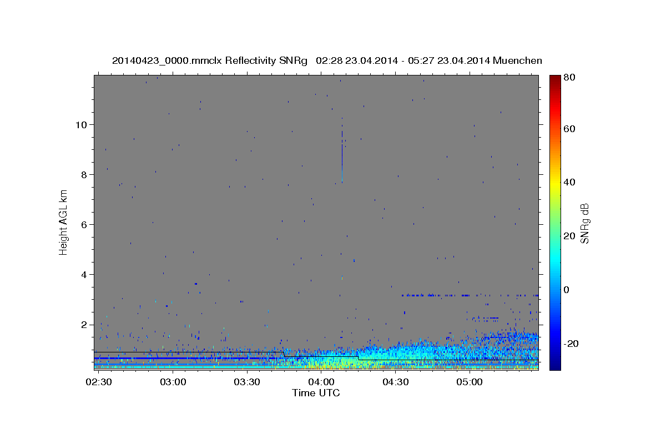This screenshot has height=444, width=666.
Task: Click the colorbar value -20
Action: pos(572,344)
